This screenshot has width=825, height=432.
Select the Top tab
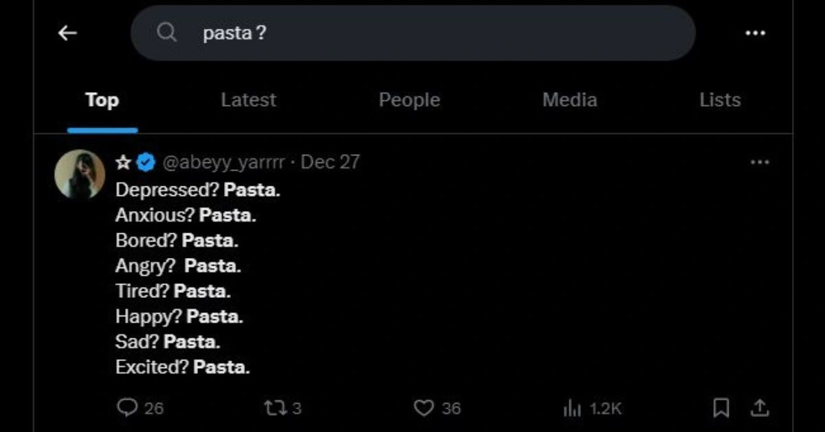102,100
